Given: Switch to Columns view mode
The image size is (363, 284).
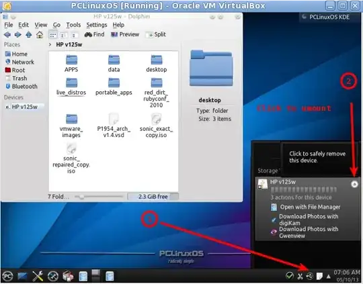Looking at the screenshot, I should click(74, 35).
